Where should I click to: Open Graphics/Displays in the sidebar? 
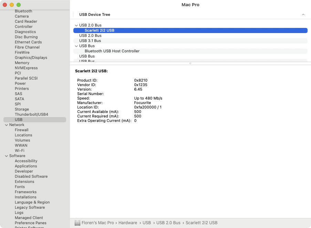click(31, 58)
